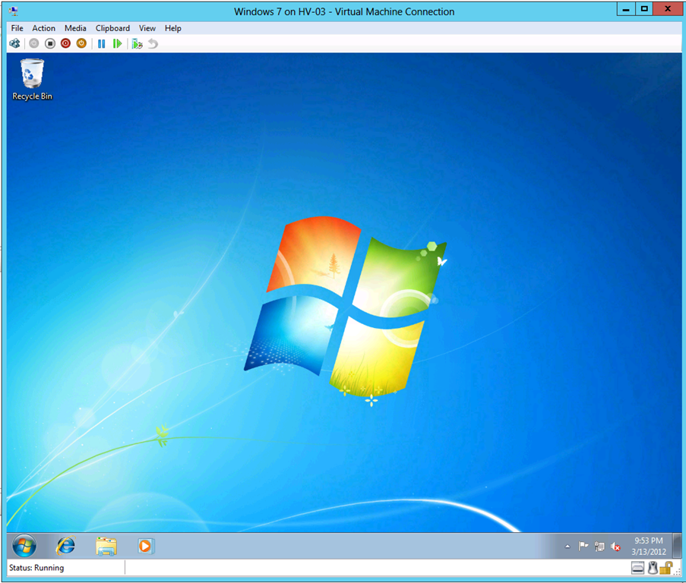Image resolution: width=686 pixels, height=583 pixels.
Task: Open the Media menu
Action: [75, 28]
